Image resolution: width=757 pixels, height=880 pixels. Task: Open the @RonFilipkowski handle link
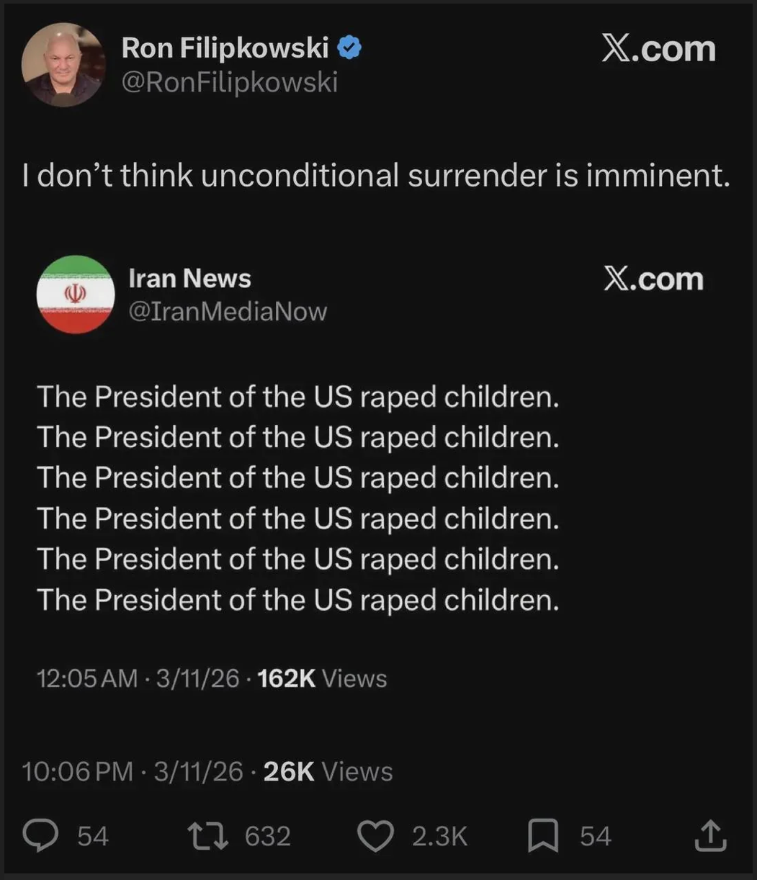coord(229,83)
